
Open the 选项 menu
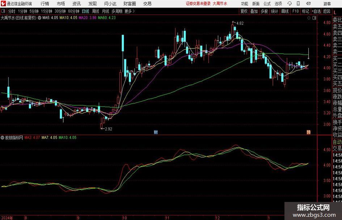click(278, 4)
